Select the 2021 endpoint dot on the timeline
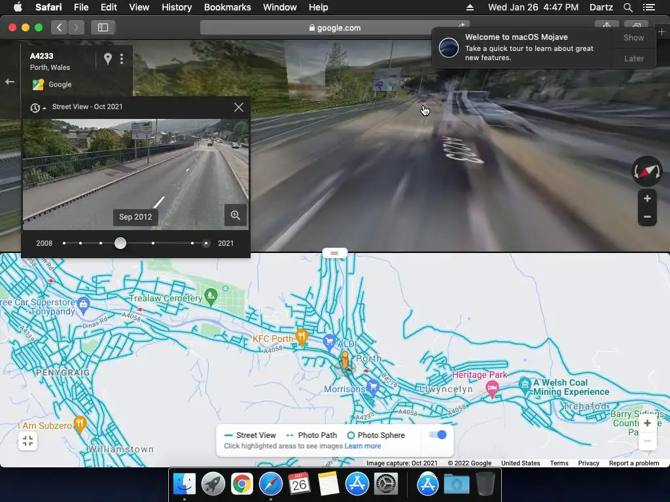 tap(206, 243)
